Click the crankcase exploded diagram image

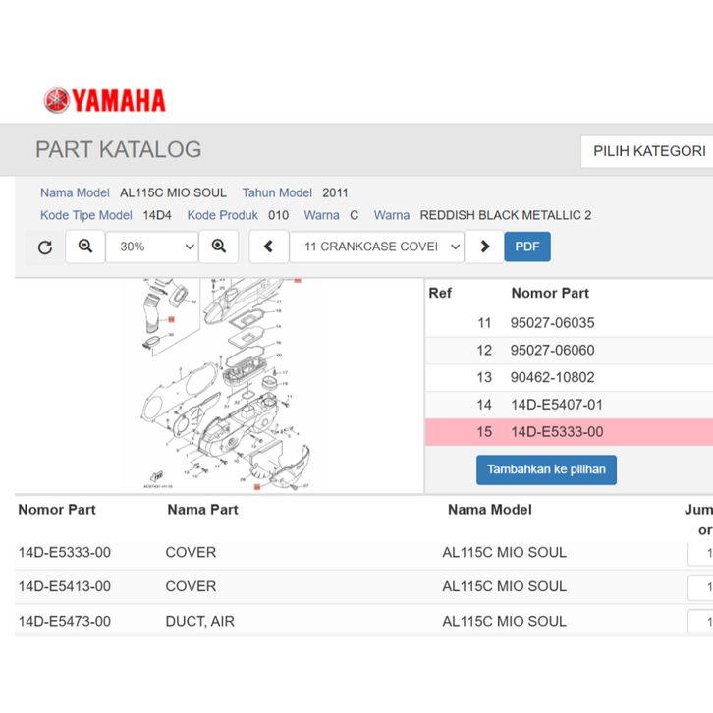coord(221,385)
